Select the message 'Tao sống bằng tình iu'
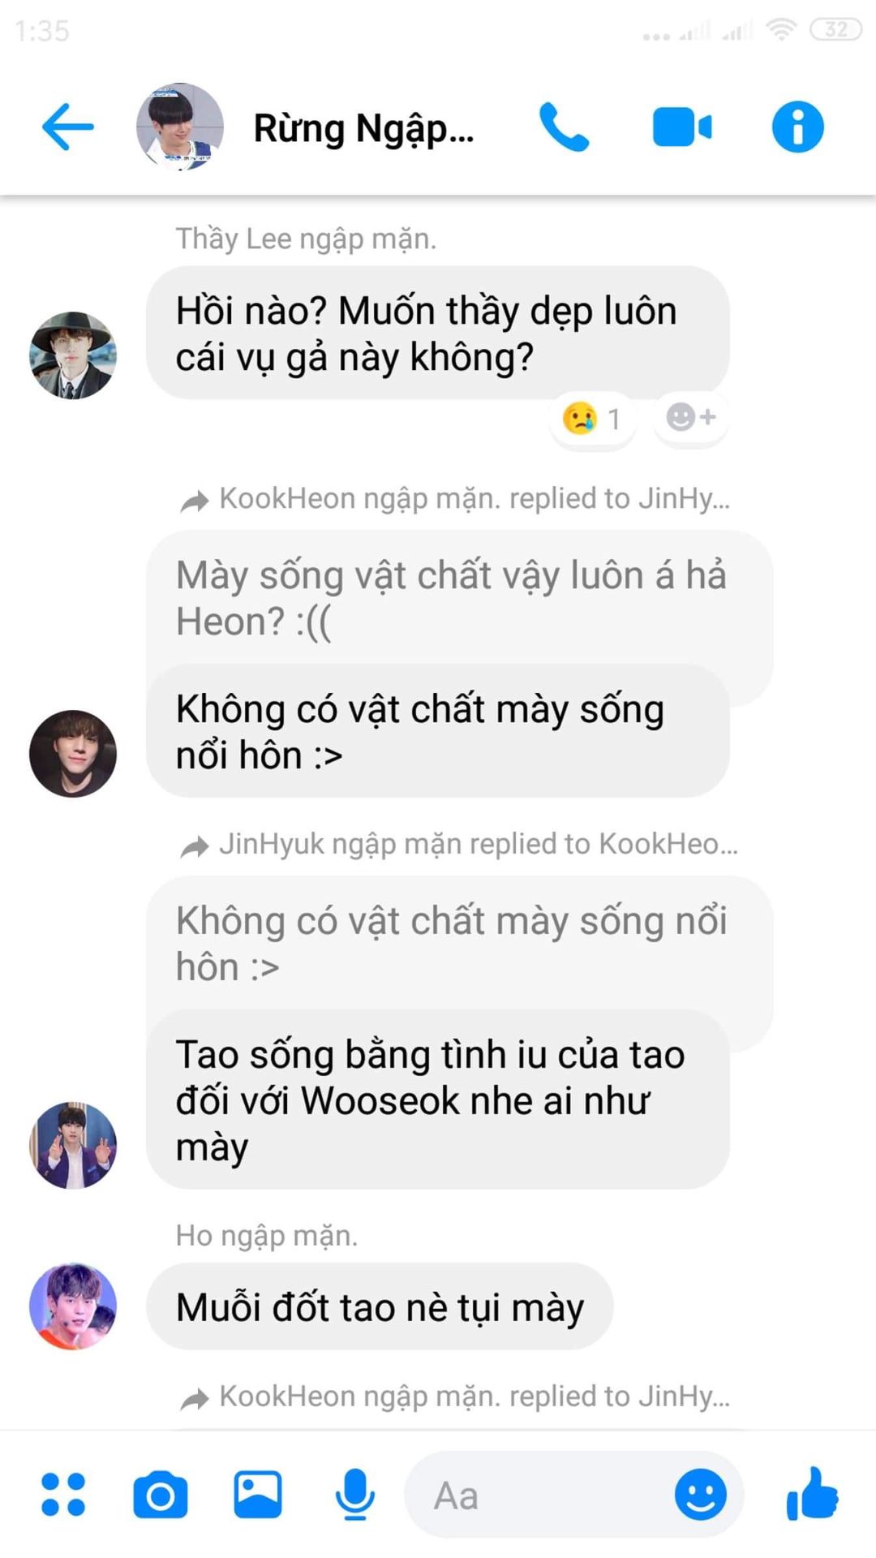876x1558 pixels. 438,1100
